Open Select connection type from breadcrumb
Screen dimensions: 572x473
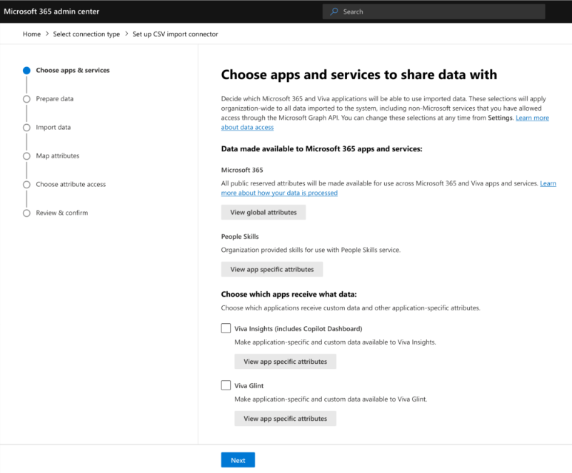[86, 34]
